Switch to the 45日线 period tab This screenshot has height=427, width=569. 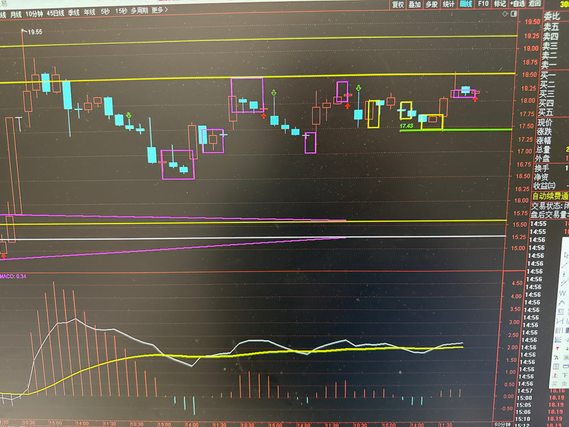56,13
